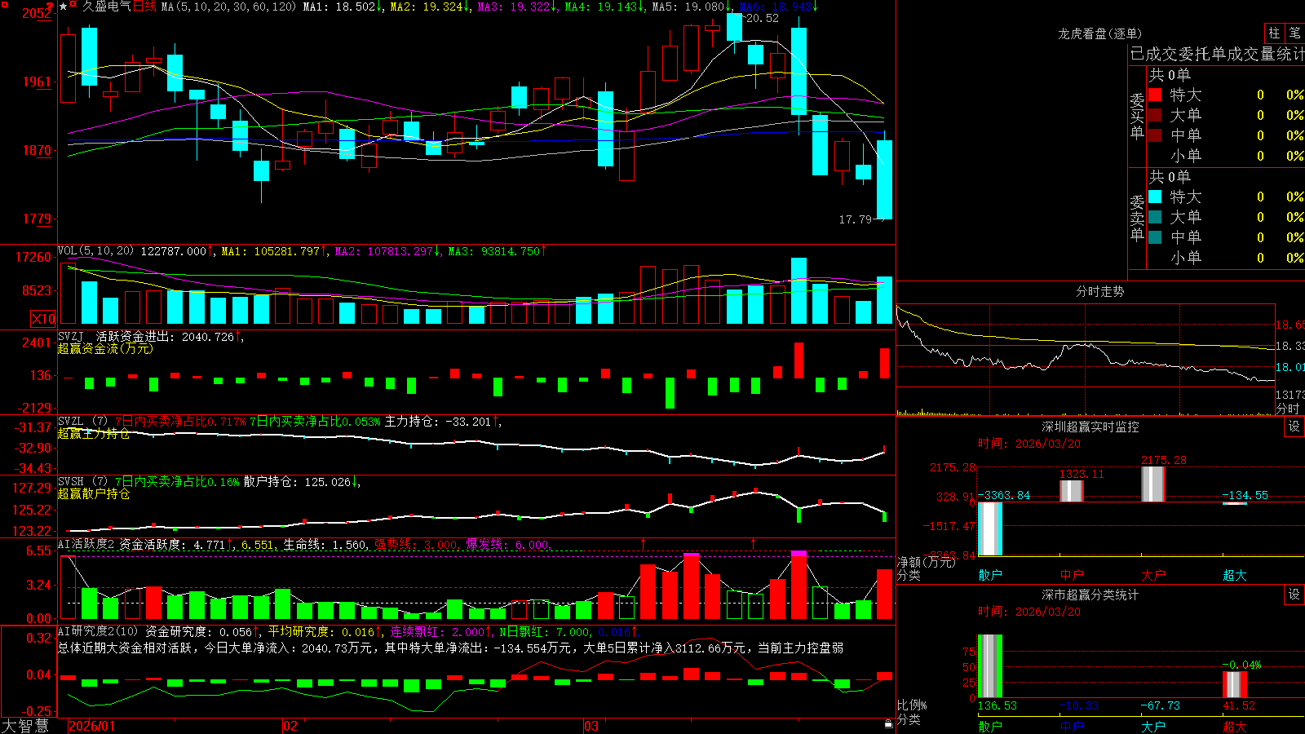Image resolution: width=1305 pixels, height=734 pixels.
Task: Click the last cyan candlestick near 17.79
Action: [x=884, y=179]
